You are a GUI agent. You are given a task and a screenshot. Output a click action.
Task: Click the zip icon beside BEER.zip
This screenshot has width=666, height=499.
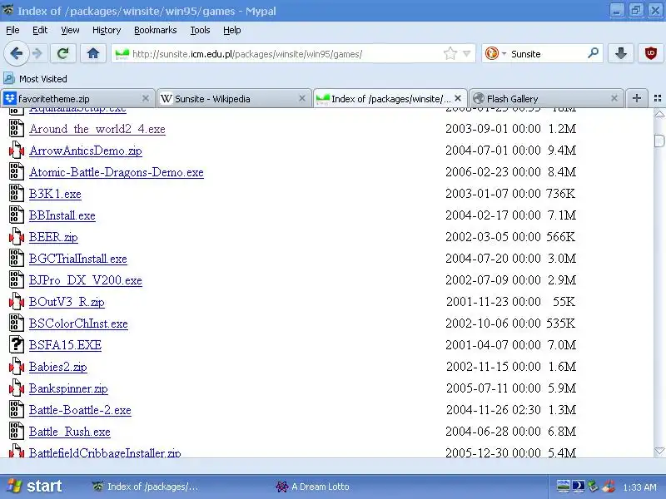click(17, 237)
